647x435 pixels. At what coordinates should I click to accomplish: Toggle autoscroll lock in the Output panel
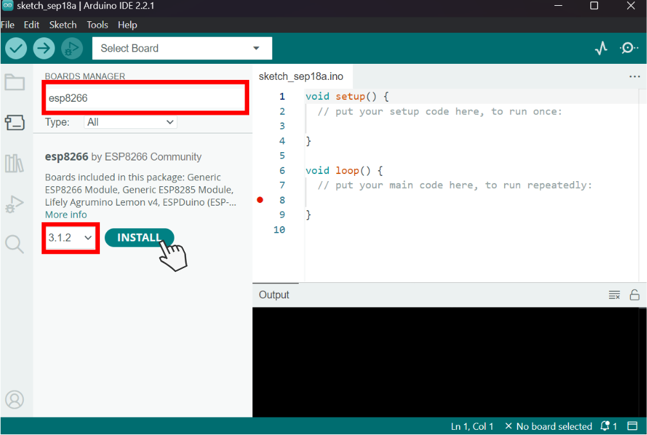635,295
